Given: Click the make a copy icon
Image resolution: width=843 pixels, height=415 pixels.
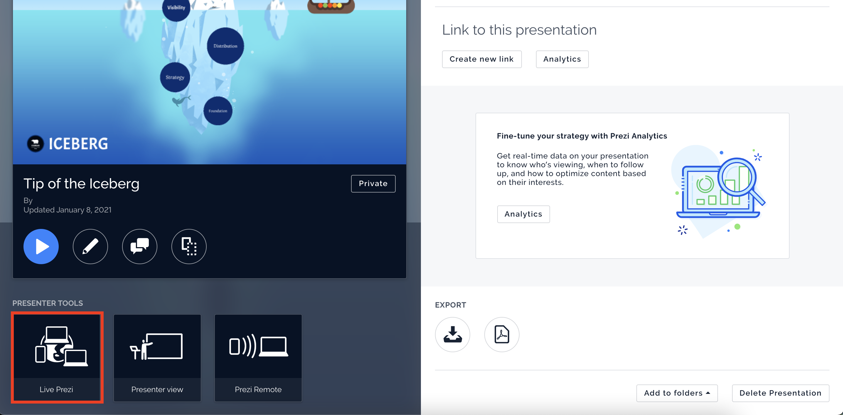Looking at the screenshot, I should pos(189,246).
